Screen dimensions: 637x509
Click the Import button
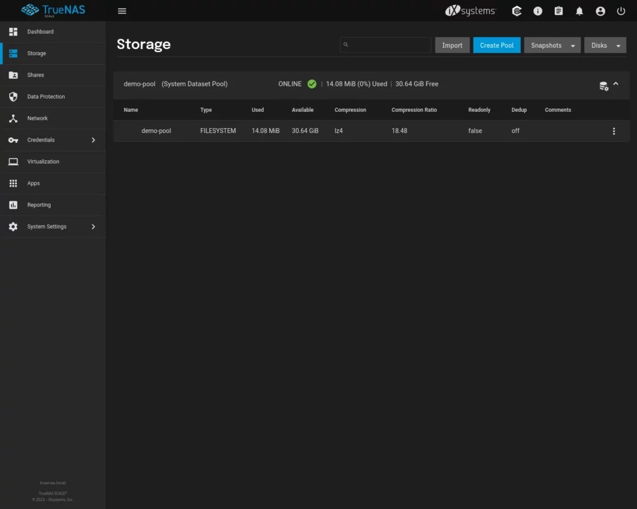click(452, 45)
